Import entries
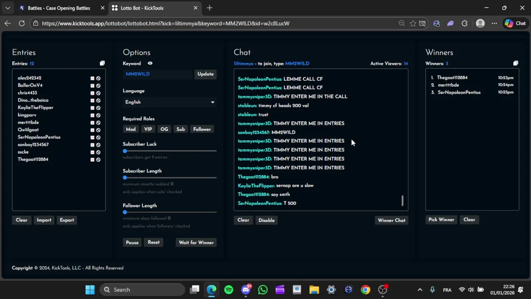The image size is (531, 299). 44,220
